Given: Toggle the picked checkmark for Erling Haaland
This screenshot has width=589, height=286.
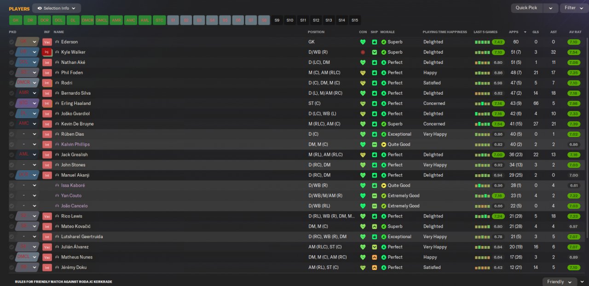Looking at the screenshot, I should (x=12, y=103).
